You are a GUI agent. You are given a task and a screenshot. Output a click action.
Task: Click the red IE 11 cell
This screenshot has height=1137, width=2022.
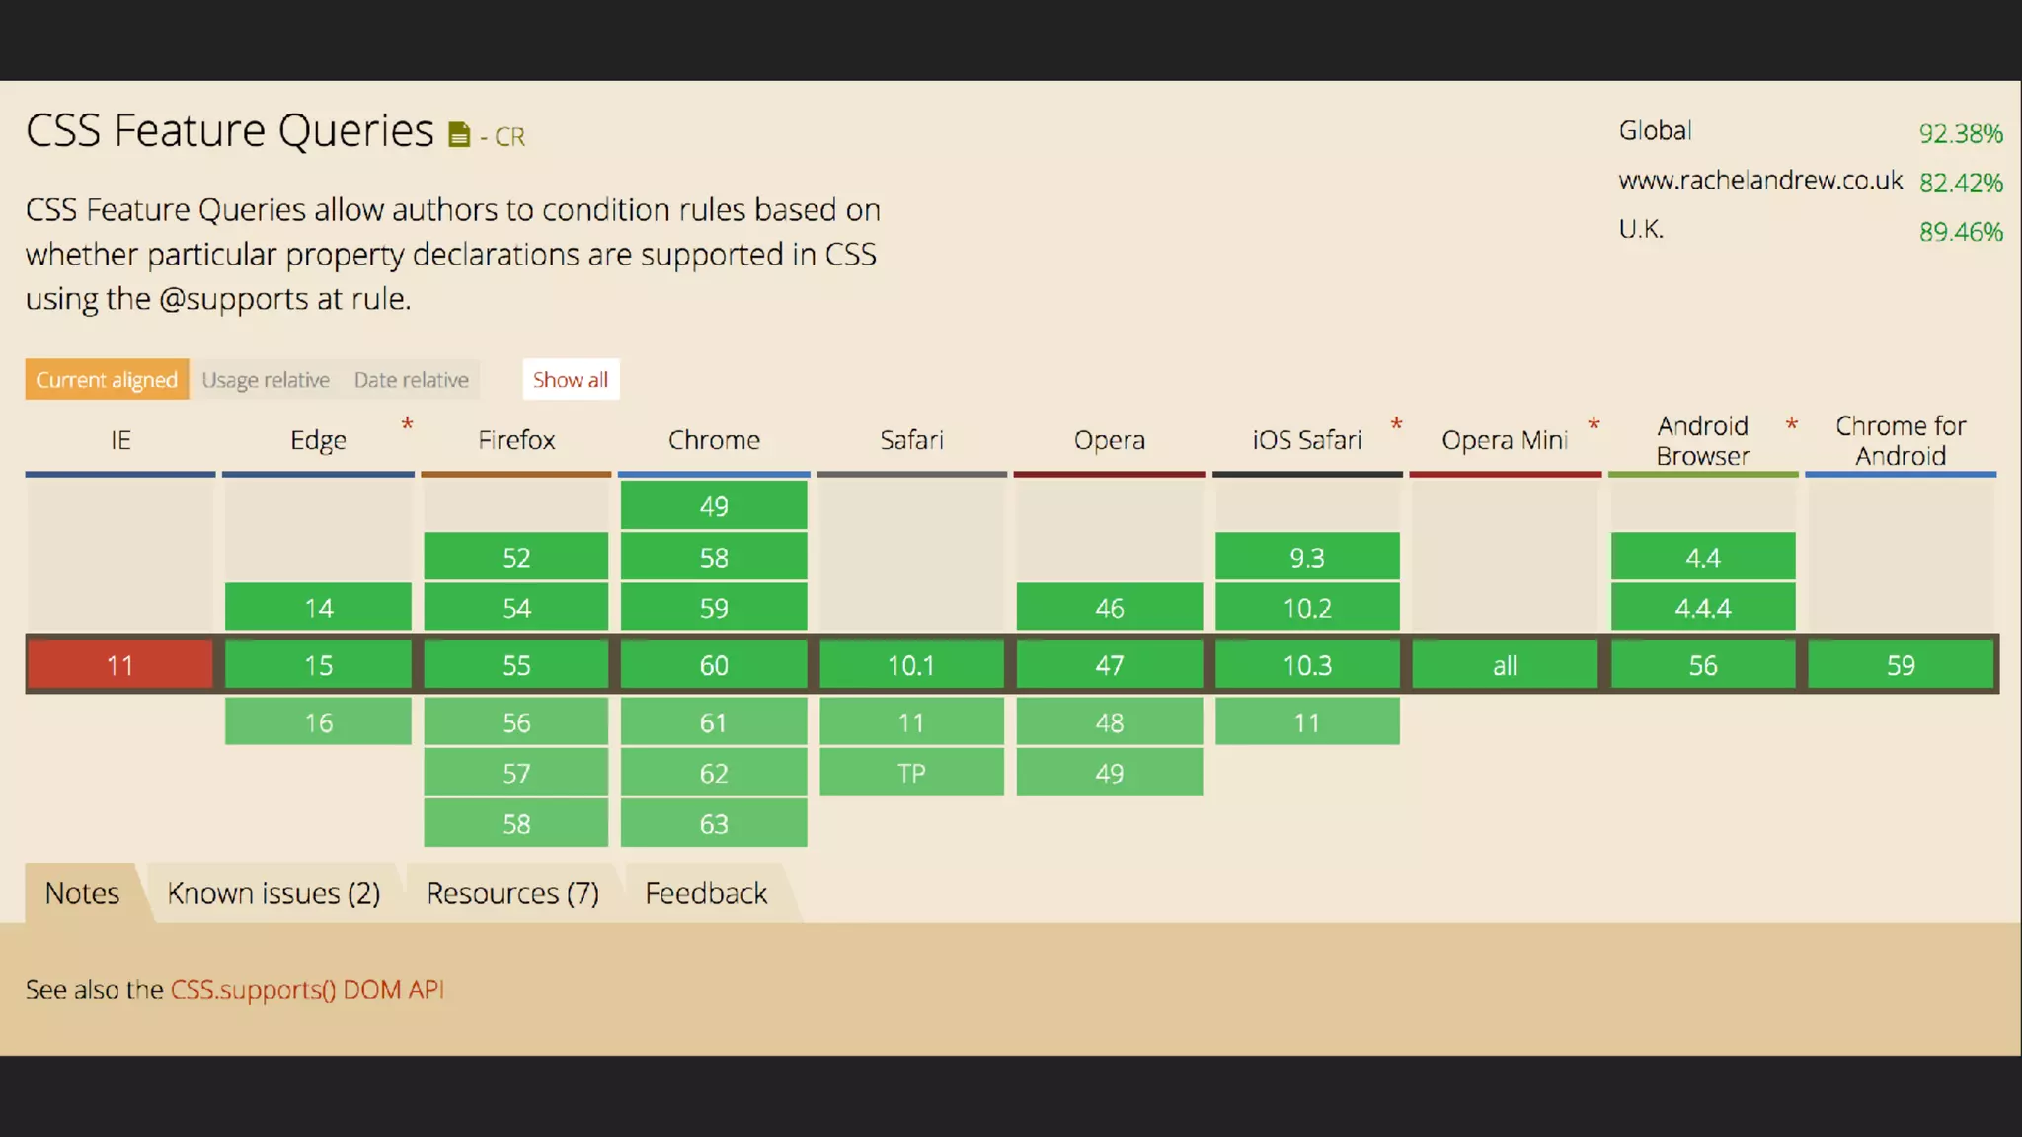(119, 665)
